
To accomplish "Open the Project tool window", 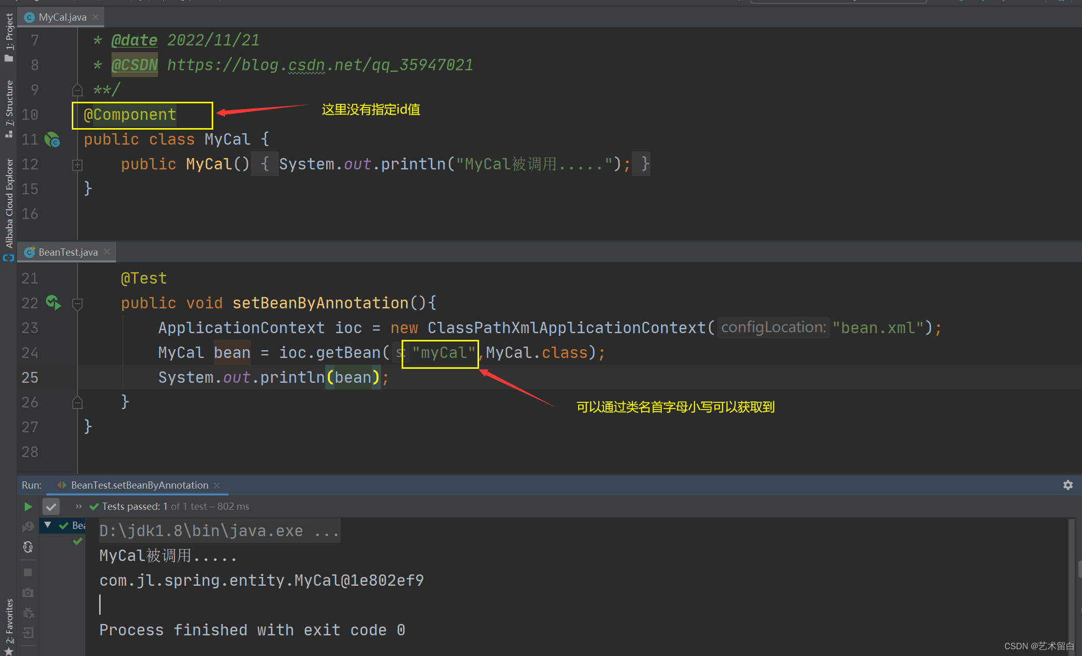I will (x=9, y=37).
